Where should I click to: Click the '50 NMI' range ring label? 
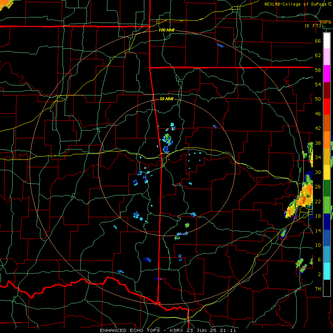[x=166, y=99]
